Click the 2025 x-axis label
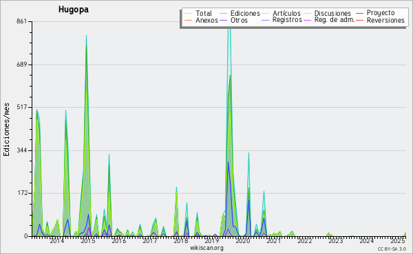 click(x=398, y=241)
